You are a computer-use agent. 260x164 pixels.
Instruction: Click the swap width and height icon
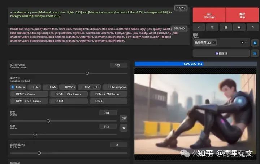(124, 128)
